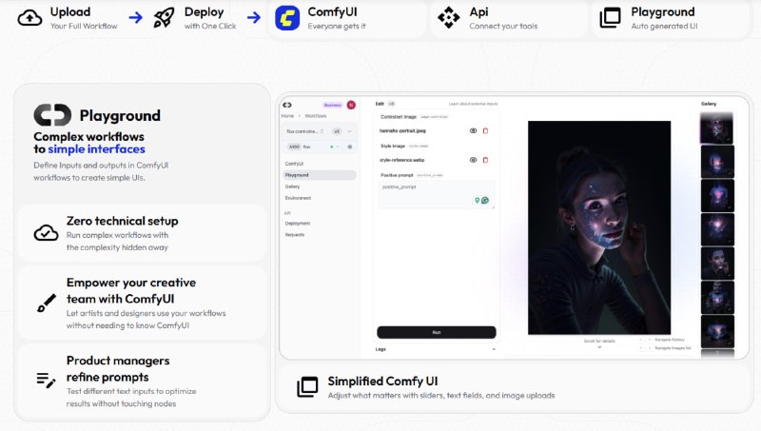Expand the Logs panel chevron
This screenshot has height=431, width=761.
point(494,349)
